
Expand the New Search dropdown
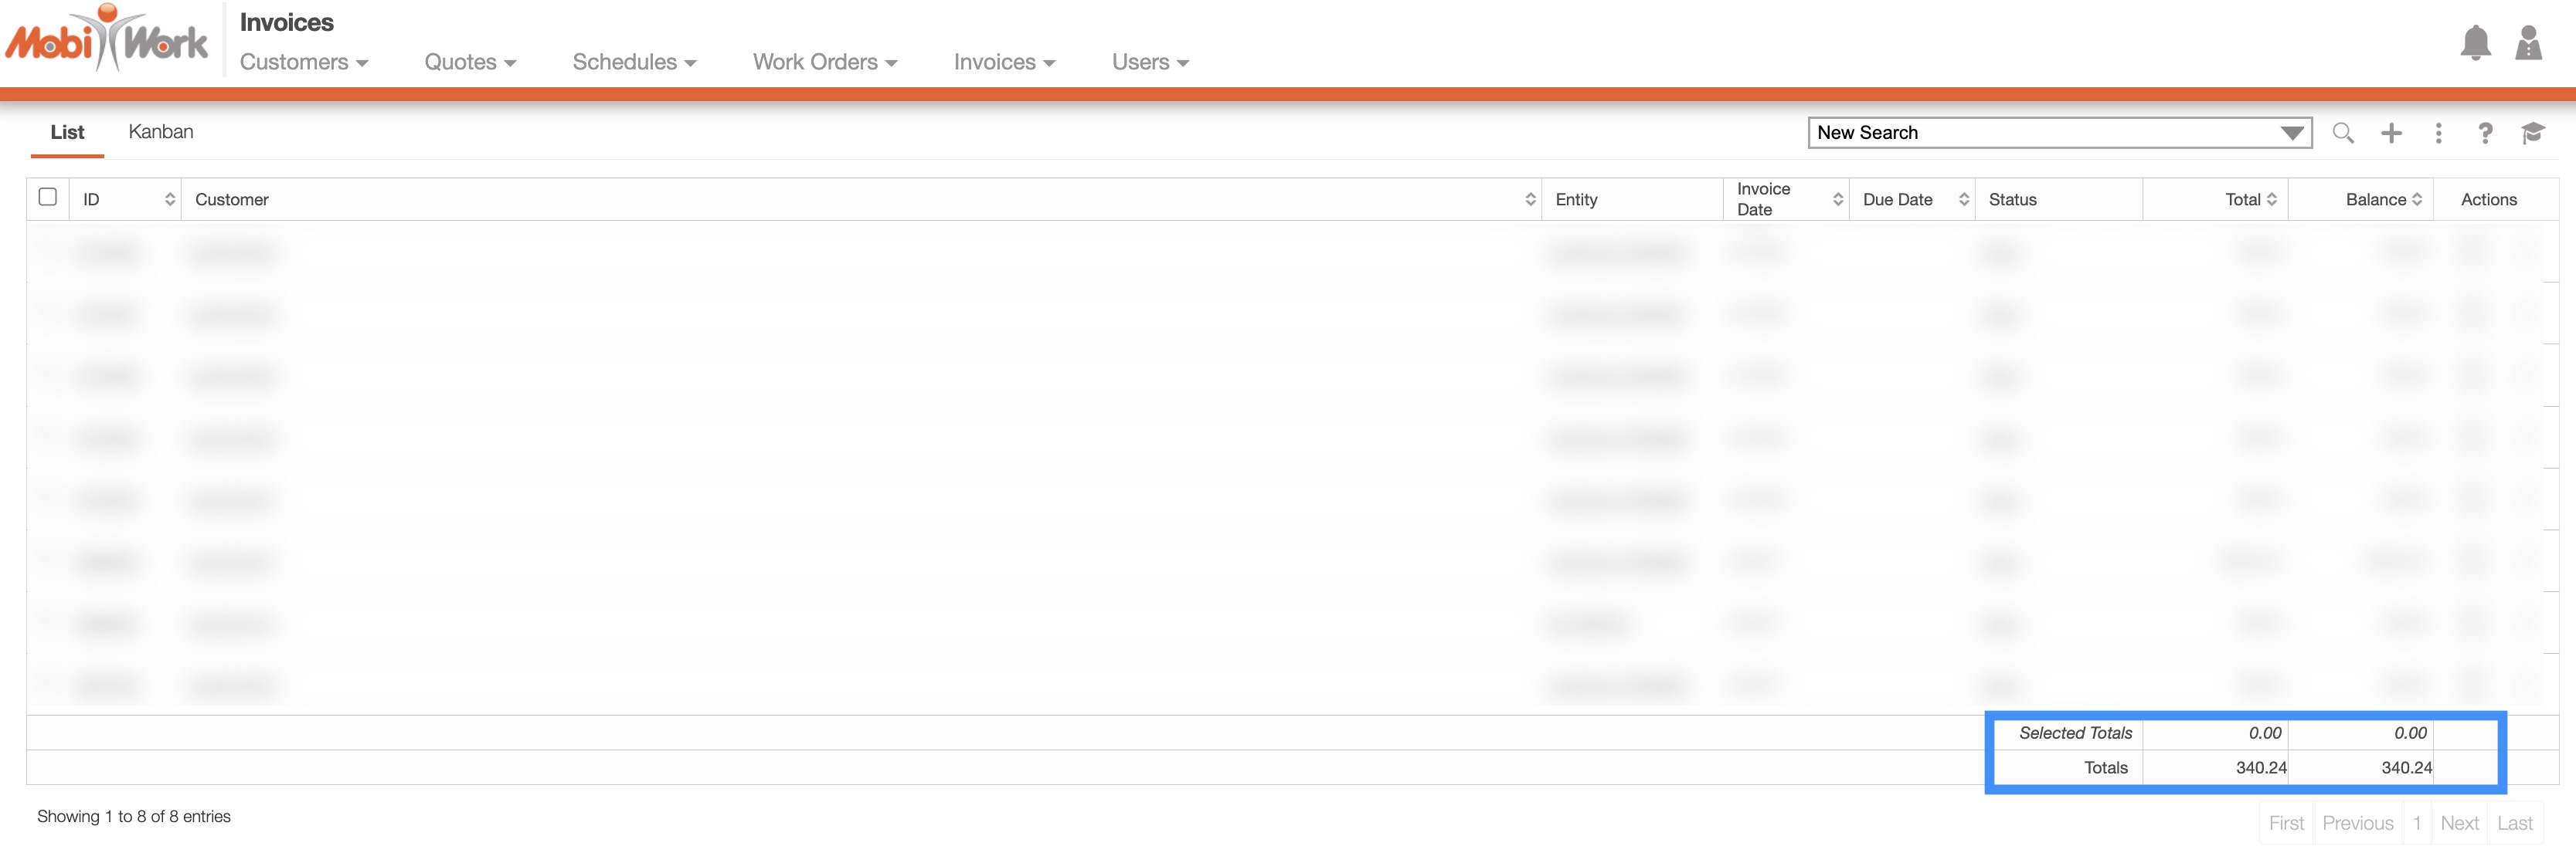point(2291,133)
